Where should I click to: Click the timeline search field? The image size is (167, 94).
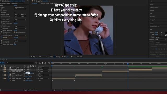point(20,63)
